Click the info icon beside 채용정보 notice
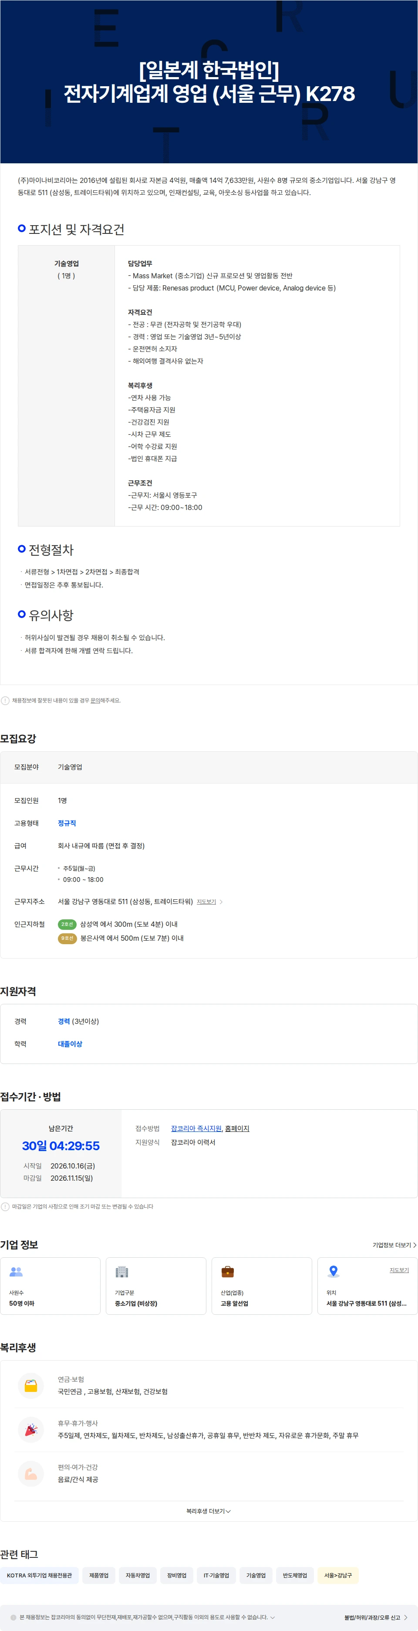 click(x=5, y=700)
